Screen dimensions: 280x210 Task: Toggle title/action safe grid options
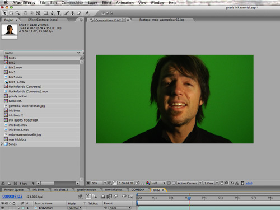110,183
